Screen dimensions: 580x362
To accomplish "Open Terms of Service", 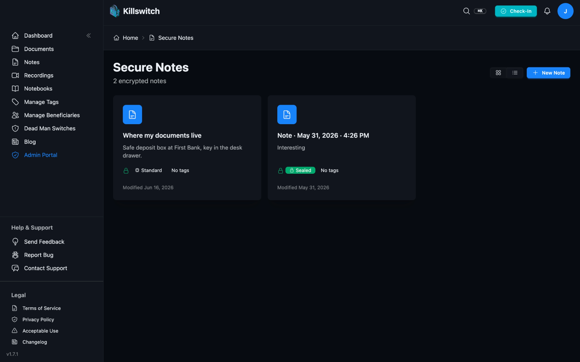I will [x=41, y=308].
